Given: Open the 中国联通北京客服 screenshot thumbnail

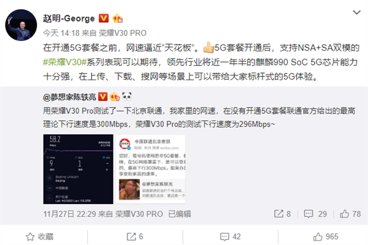Looking at the screenshot, I should 150,169.
